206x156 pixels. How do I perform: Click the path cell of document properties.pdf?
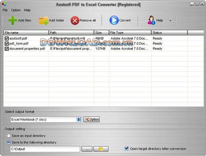[71, 48]
